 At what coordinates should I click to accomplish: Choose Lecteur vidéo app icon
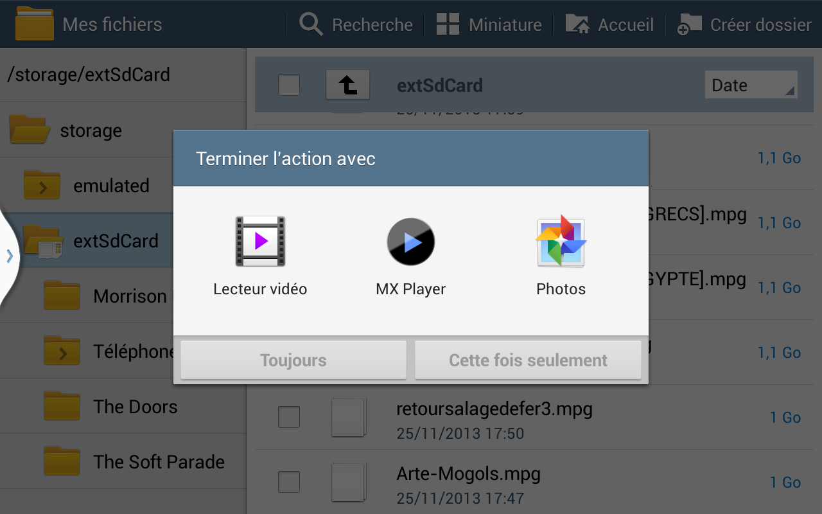click(260, 242)
